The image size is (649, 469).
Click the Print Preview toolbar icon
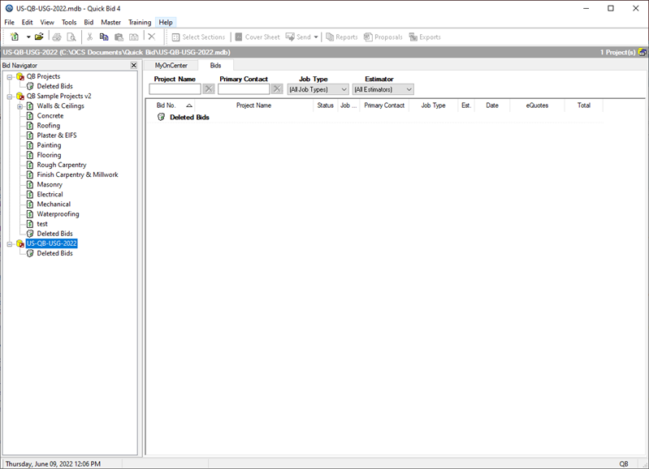click(x=71, y=37)
